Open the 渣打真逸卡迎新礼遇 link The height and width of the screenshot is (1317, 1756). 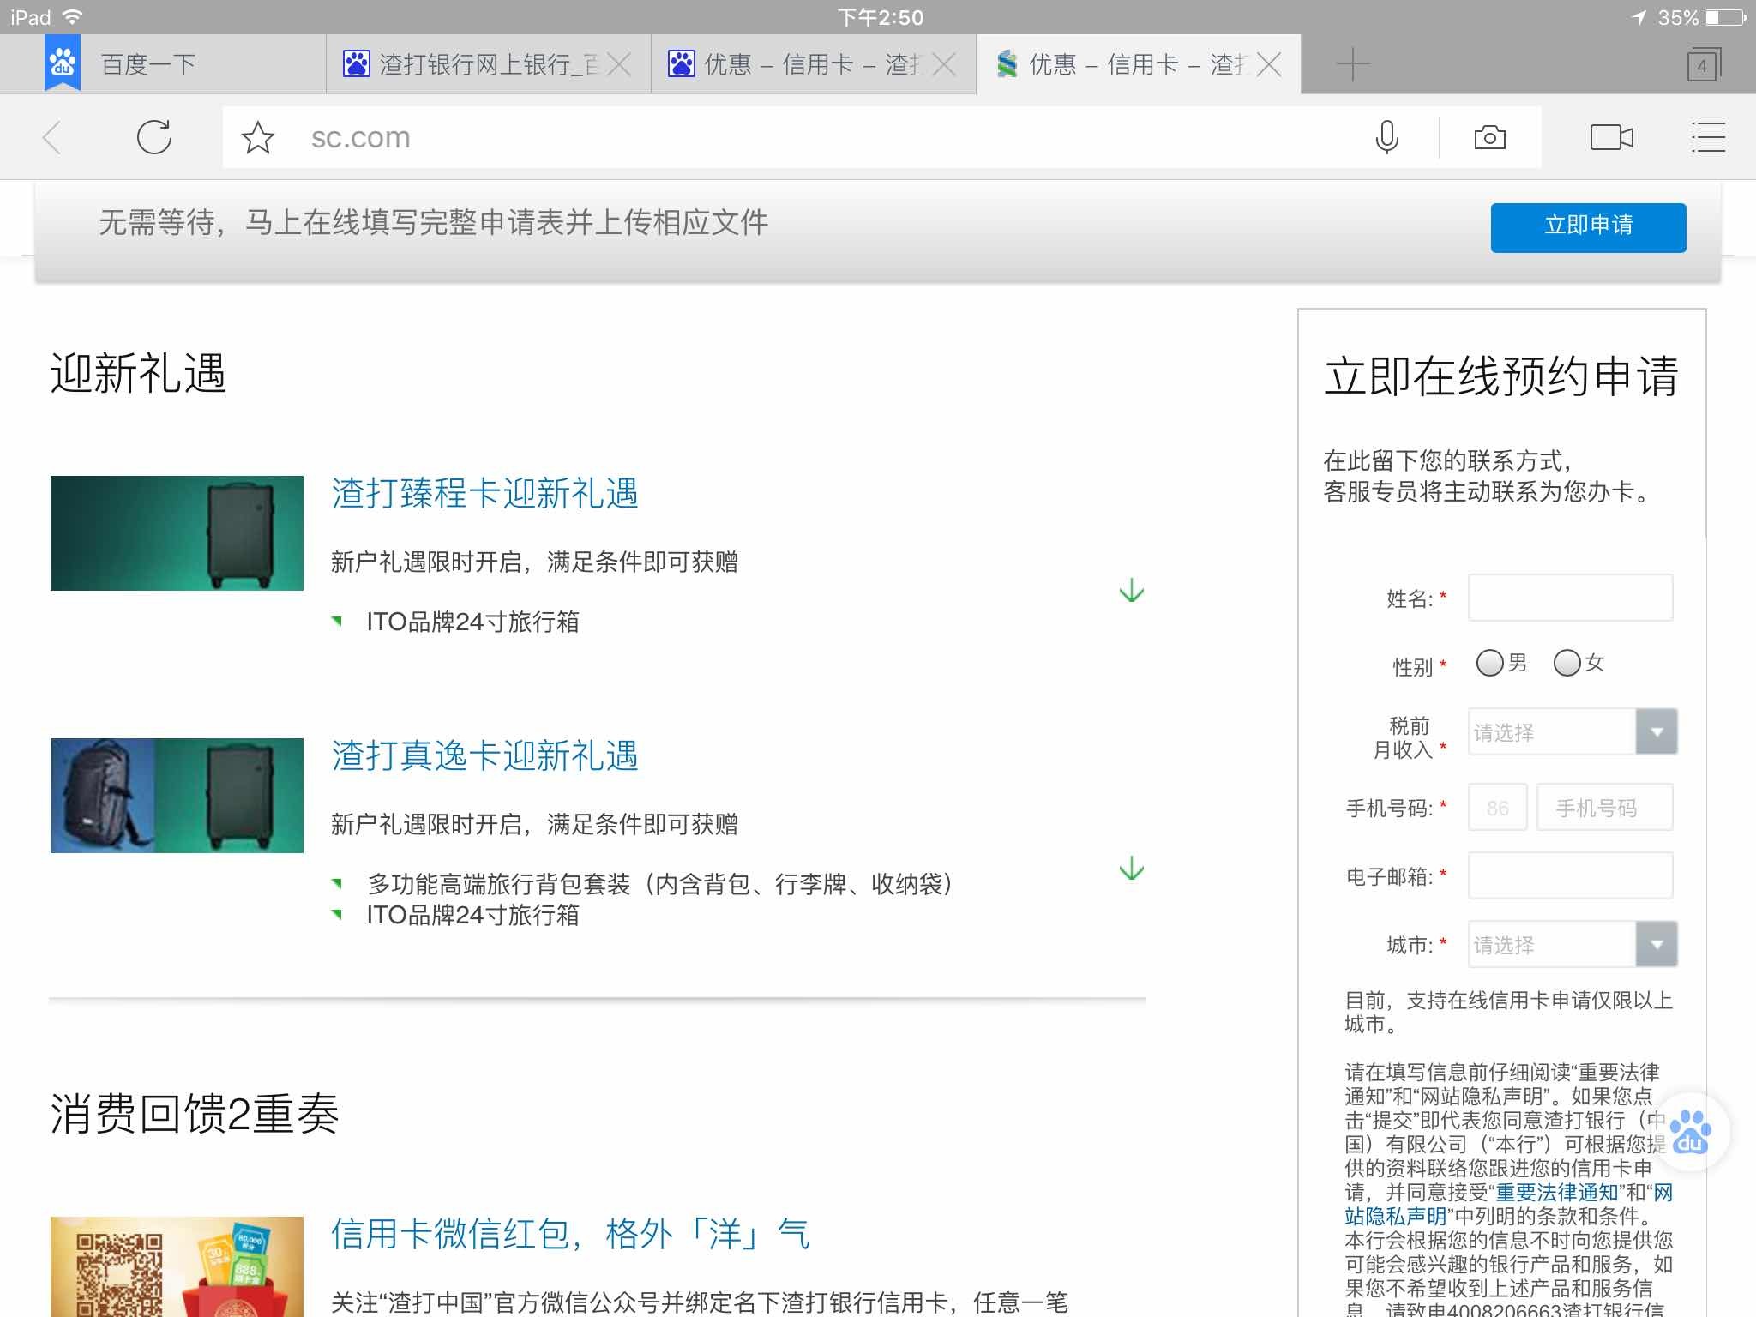tap(484, 756)
